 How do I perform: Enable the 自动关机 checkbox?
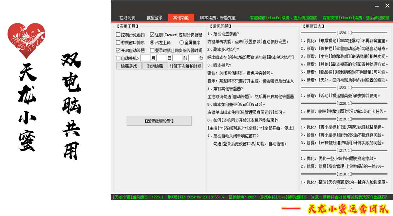point(118,58)
